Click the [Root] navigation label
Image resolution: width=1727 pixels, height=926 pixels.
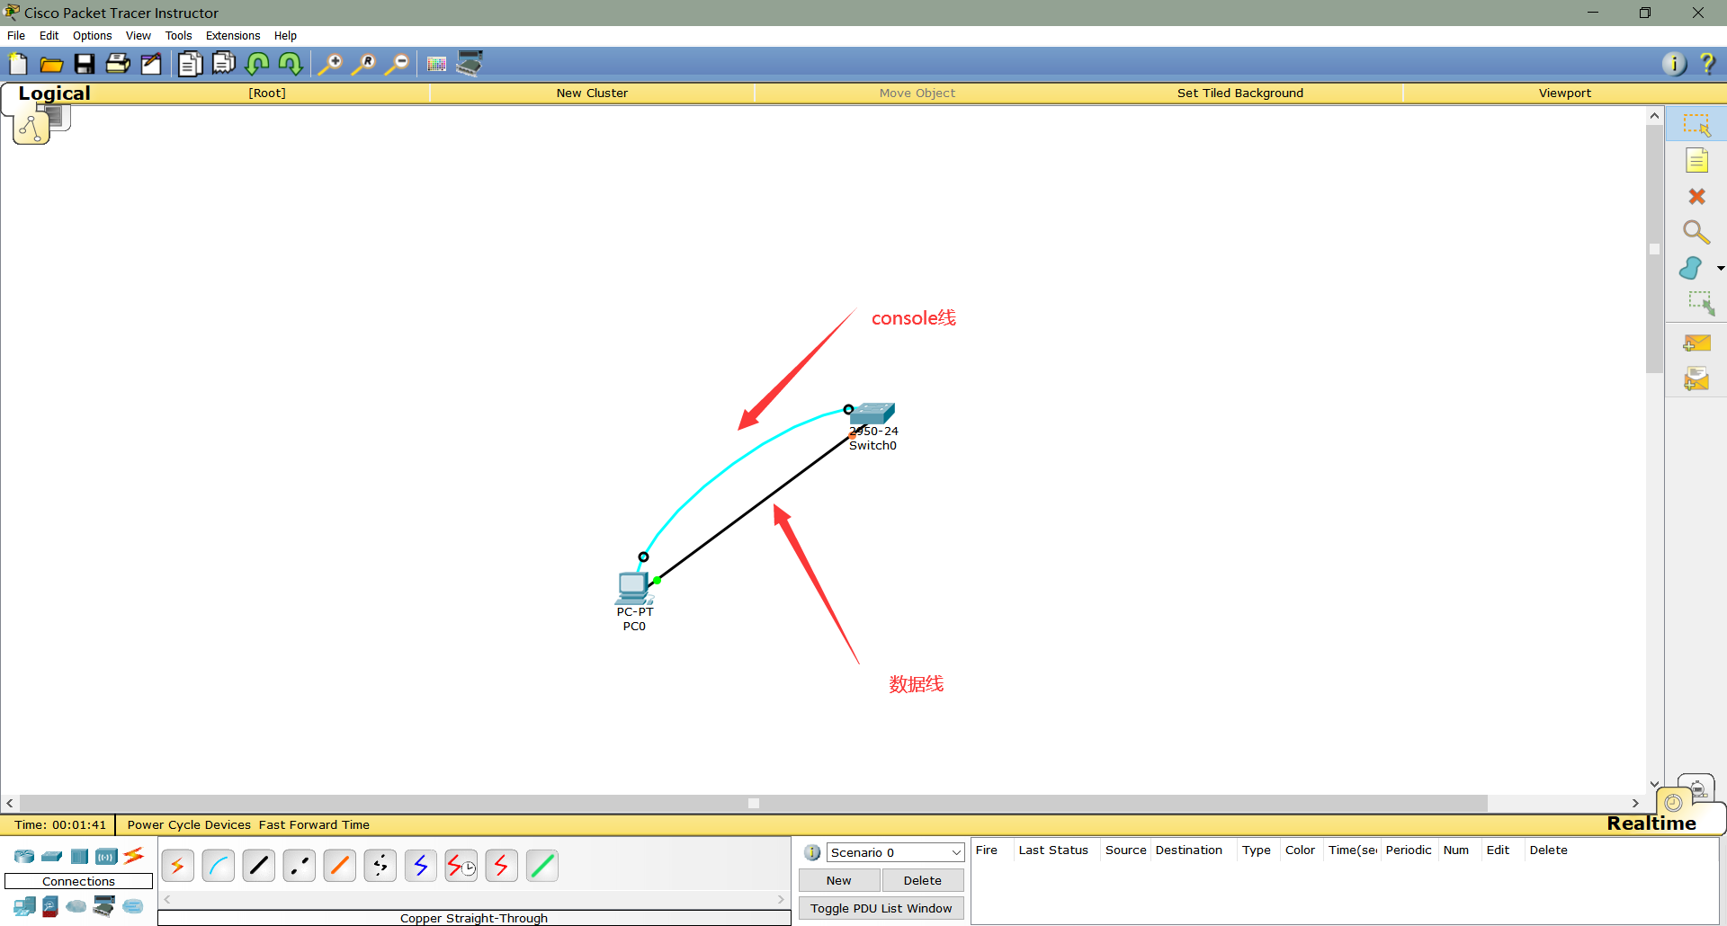(267, 93)
